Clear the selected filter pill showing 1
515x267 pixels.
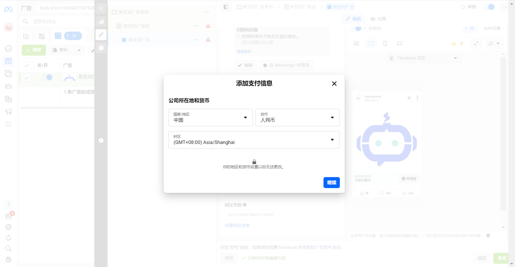[74, 36]
